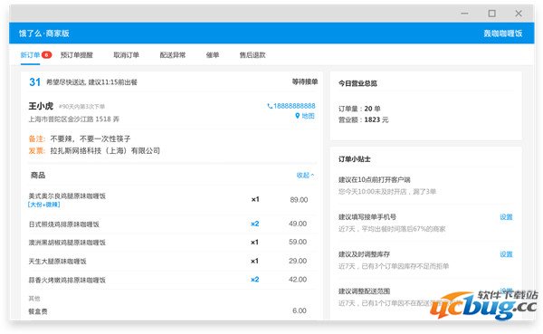The width and height of the screenshot is (543, 334).
Task: Click the 订单小贴士 heading
Action: point(354,159)
